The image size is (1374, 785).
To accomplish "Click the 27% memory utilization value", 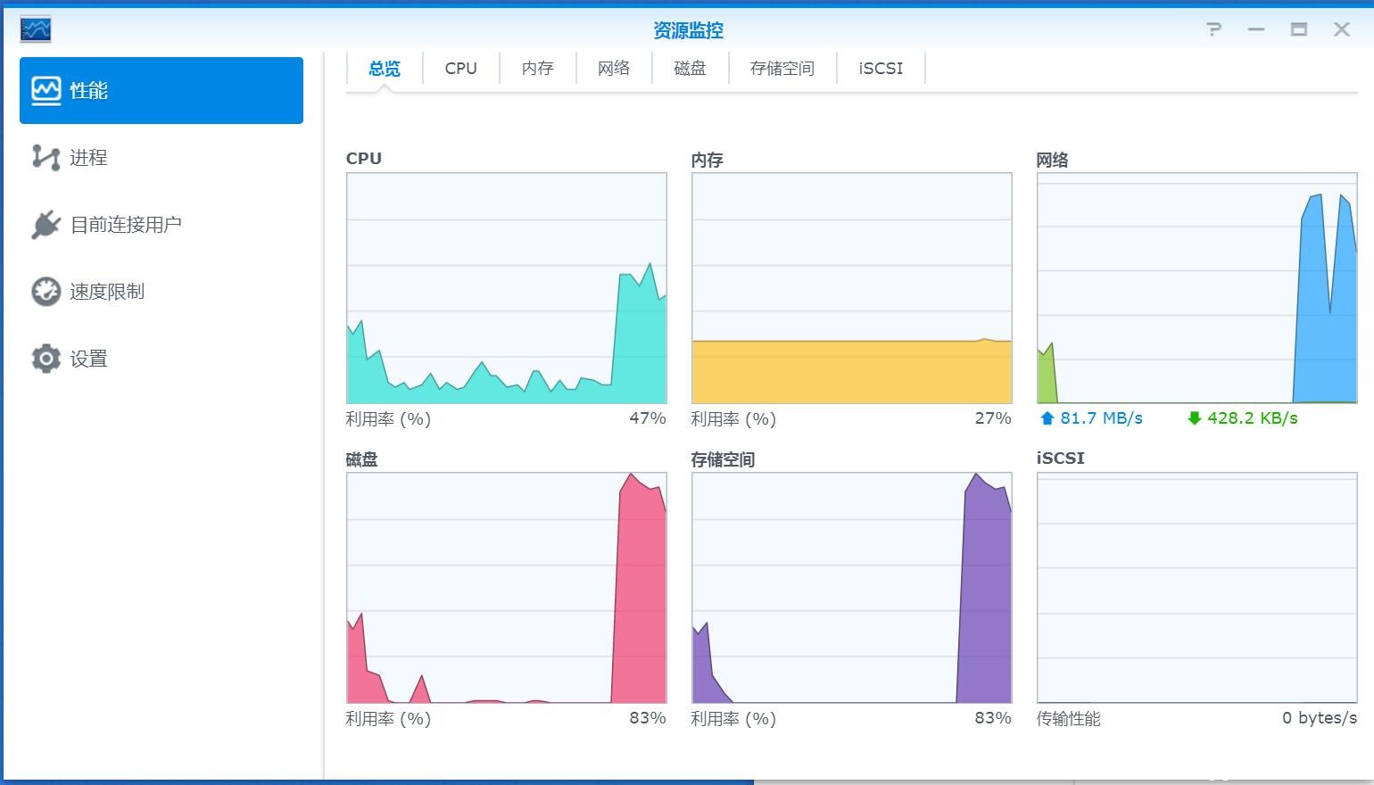I will tap(993, 418).
